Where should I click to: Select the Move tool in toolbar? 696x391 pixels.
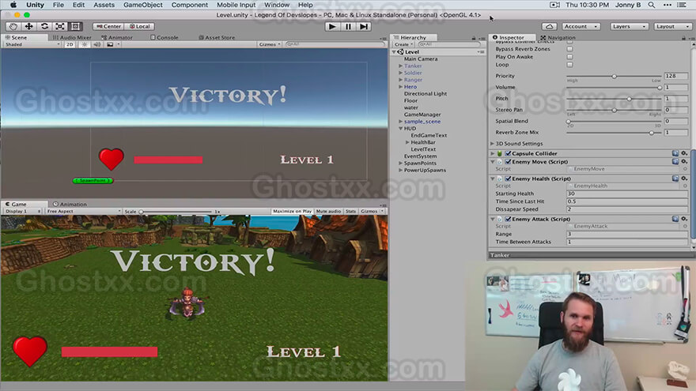(28, 27)
